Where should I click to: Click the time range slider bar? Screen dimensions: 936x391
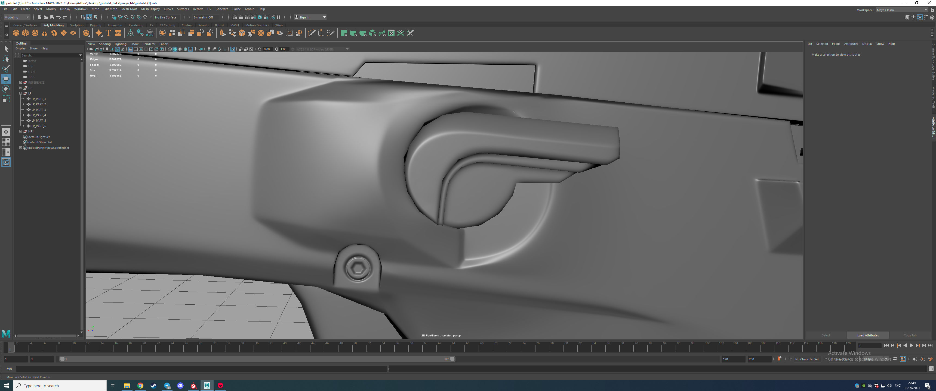[x=258, y=359]
